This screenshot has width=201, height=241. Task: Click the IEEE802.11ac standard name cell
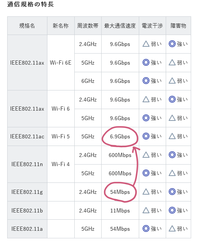point(27,136)
